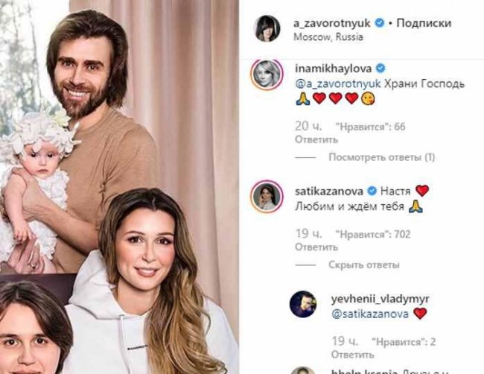
Task: Reply to satikazanova's comment with Ответить
Action: coord(316,247)
